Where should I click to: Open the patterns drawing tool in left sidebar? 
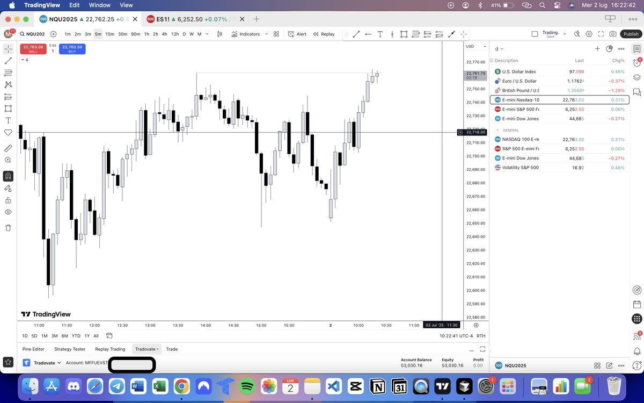click(8, 84)
